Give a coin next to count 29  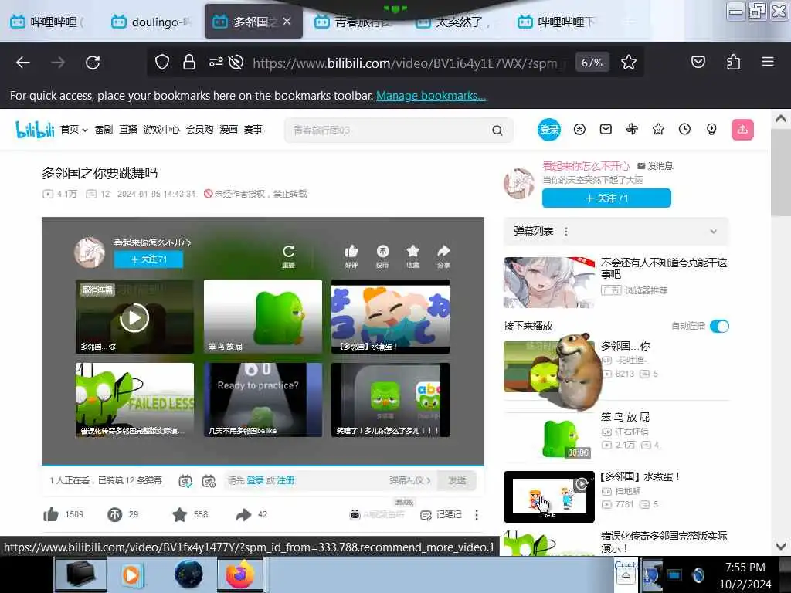(115, 514)
